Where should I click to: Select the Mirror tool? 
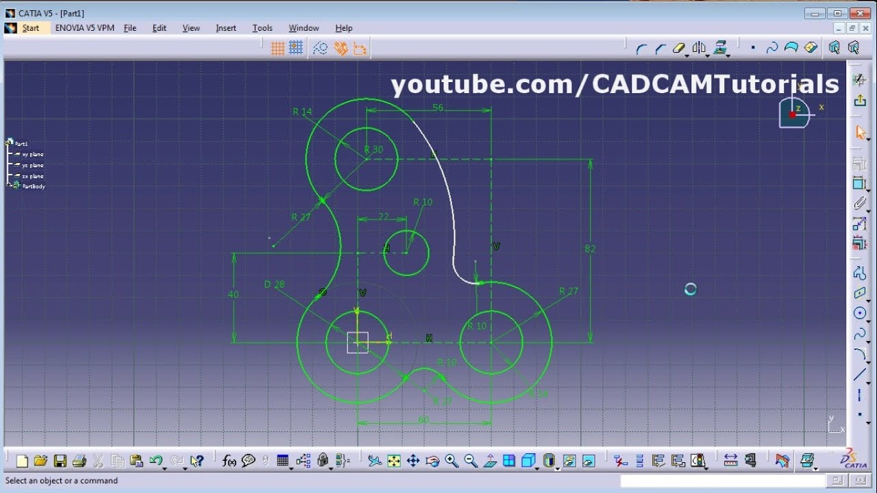coord(699,48)
